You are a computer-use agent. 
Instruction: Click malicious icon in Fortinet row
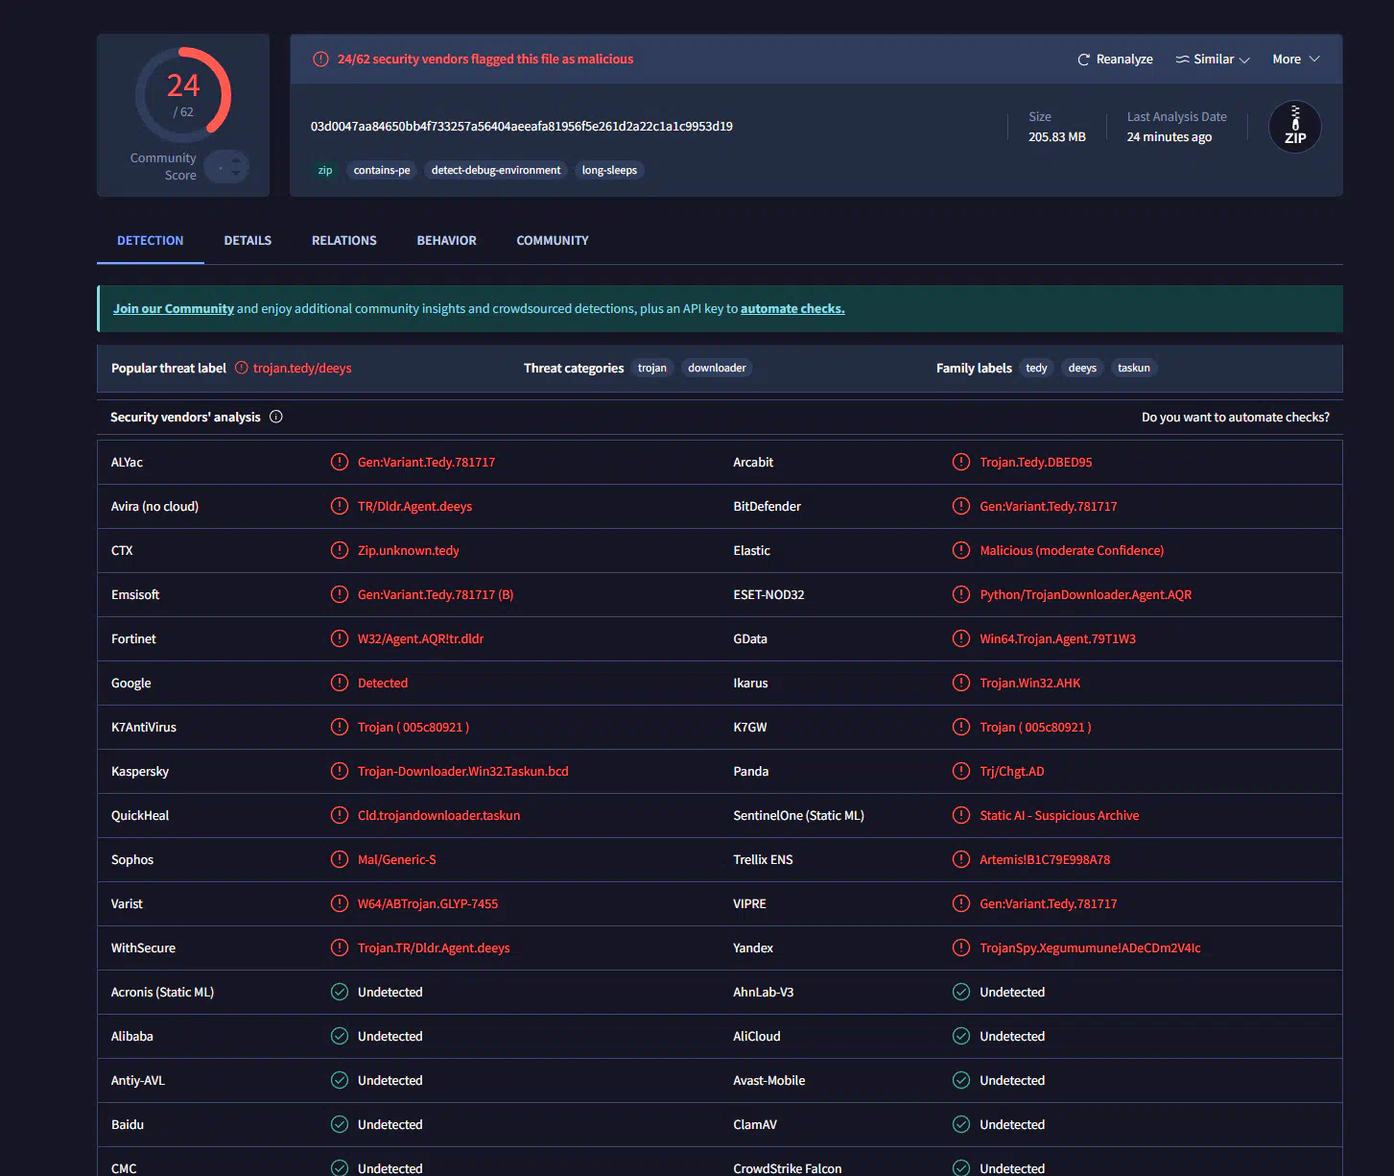[x=340, y=638]
